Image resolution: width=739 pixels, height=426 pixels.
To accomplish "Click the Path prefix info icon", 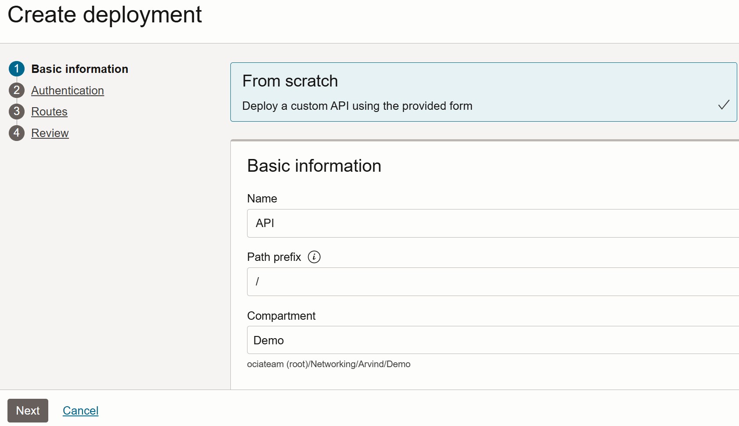I will [x=314, y=257].
